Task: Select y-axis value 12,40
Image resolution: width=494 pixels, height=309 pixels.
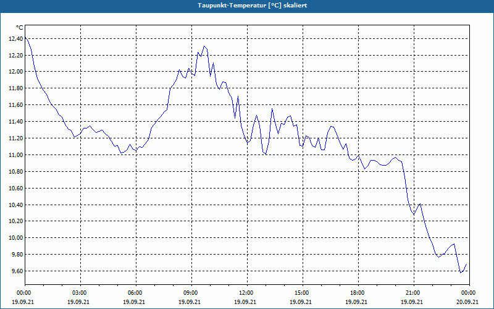Action: (x=16, y=39)
